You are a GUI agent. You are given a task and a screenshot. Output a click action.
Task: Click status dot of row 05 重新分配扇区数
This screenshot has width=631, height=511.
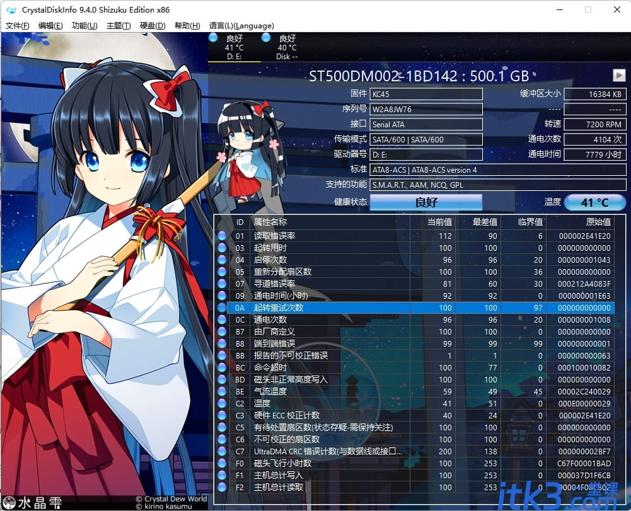(x=222, y=272)
